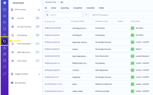153x95 pixels.
Task: Click promotion name Lalala-Lazada
Action: pyautogui.click(x=77, y=91)
